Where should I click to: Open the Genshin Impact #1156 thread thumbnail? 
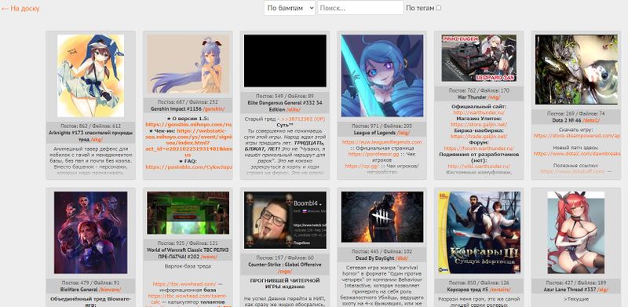click(x=188, y=64)
